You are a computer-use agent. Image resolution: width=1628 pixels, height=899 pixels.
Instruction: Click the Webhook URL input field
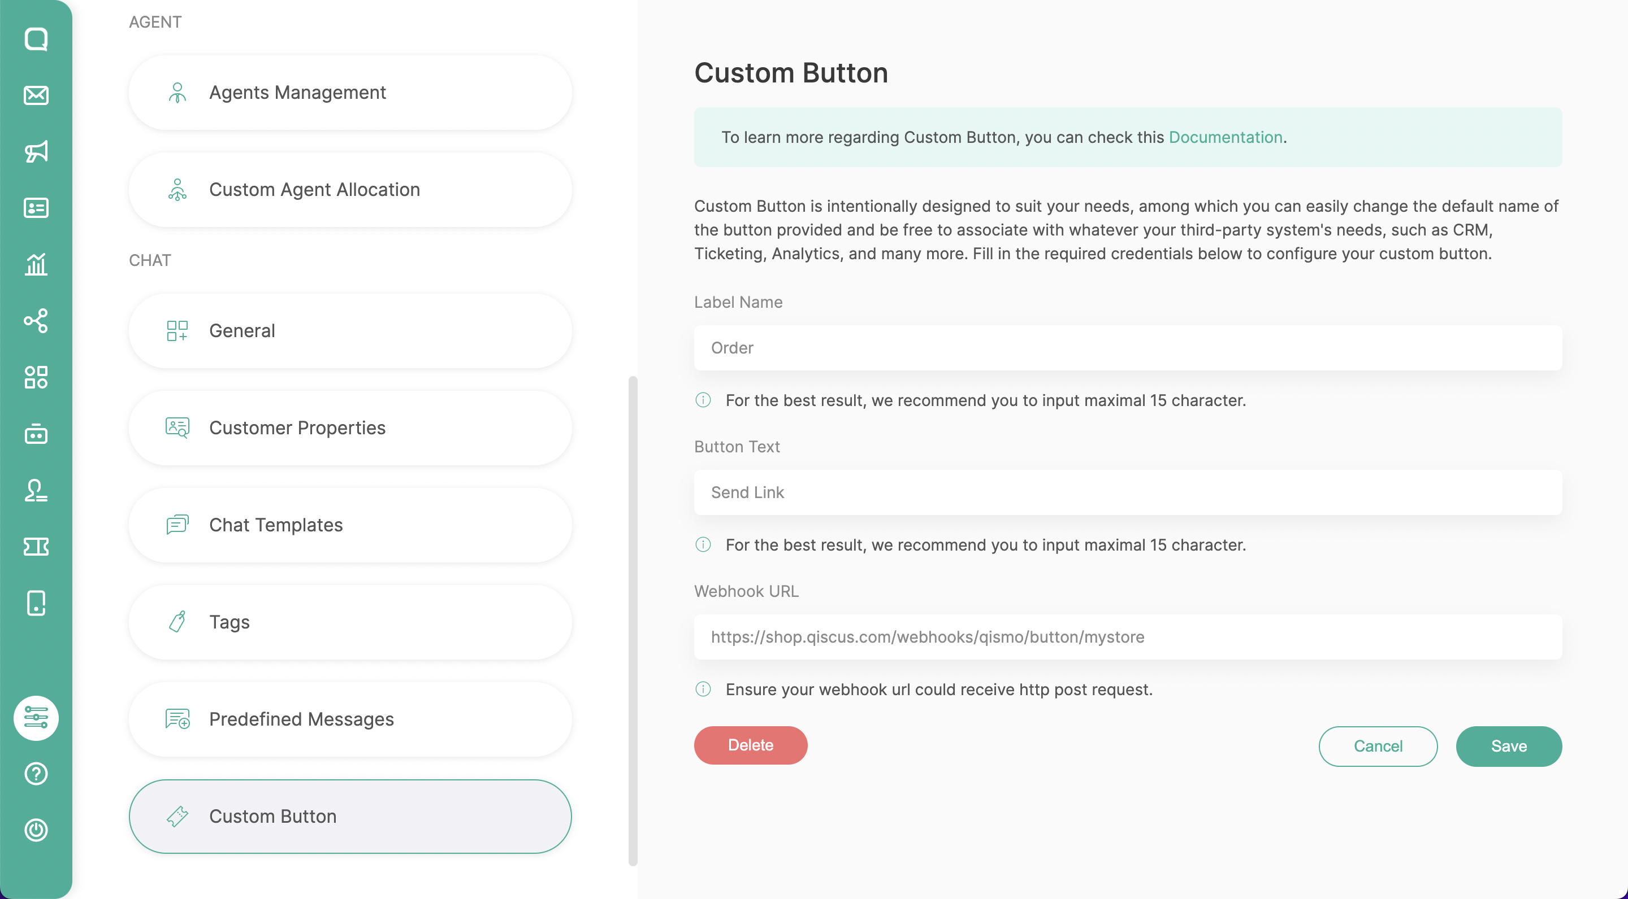pyautogui.click(x=1128, y=636)
